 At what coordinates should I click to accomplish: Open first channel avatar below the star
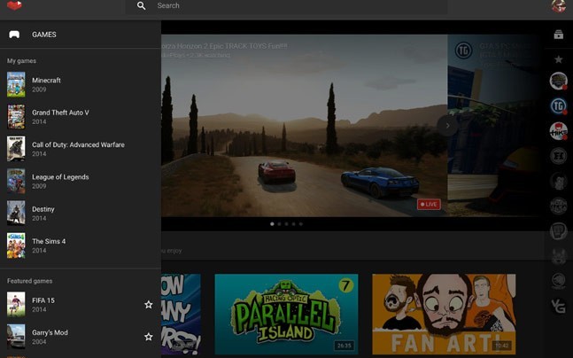[x=558, y=81]
